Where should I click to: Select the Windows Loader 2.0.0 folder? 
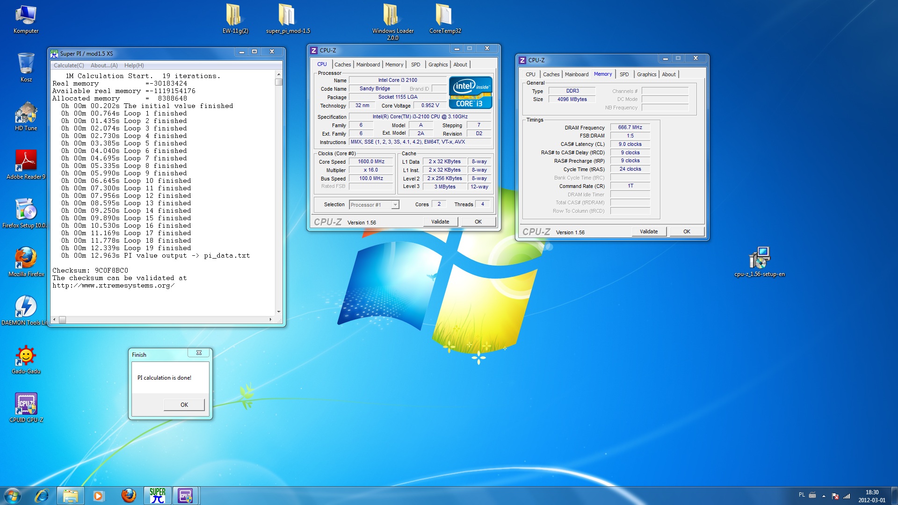click(x=392, y=22)
